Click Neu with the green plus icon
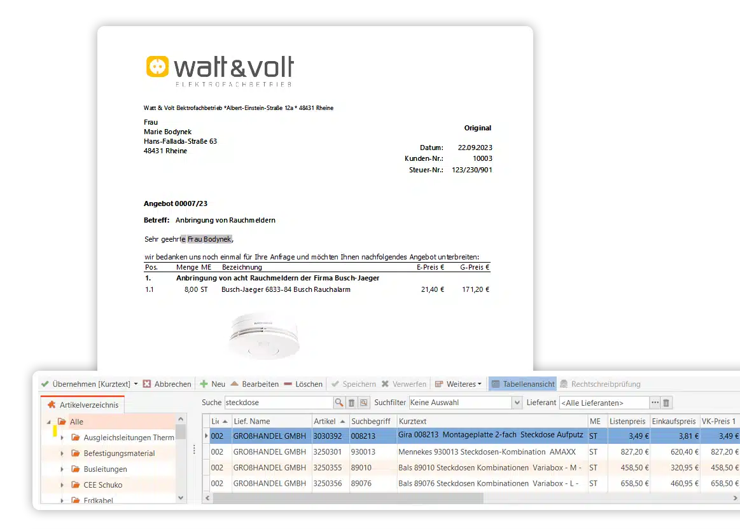The width and height of the screenshot is (740, 531). 213,384
